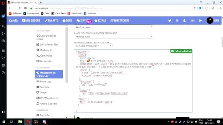Log out using the arrow icon
The image size is (223, 125).
click(x=200, y=20)
